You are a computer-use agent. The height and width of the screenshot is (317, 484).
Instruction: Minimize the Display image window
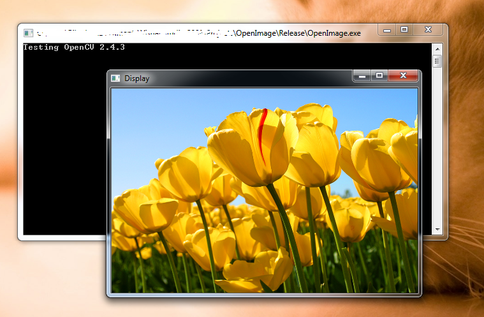[x=362, y=76]
